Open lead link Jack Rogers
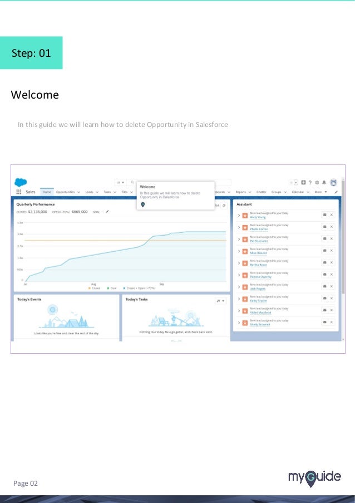This screenshot has height=503, width=355. point(258,289)
